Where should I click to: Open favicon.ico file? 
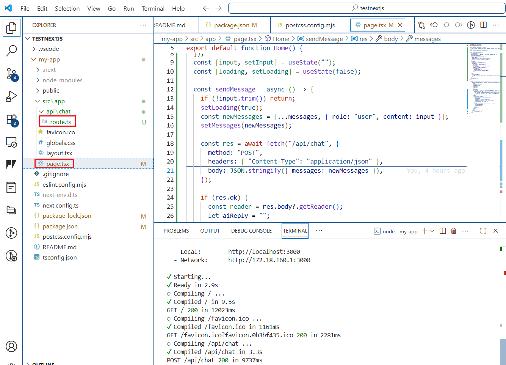point(88,132)
